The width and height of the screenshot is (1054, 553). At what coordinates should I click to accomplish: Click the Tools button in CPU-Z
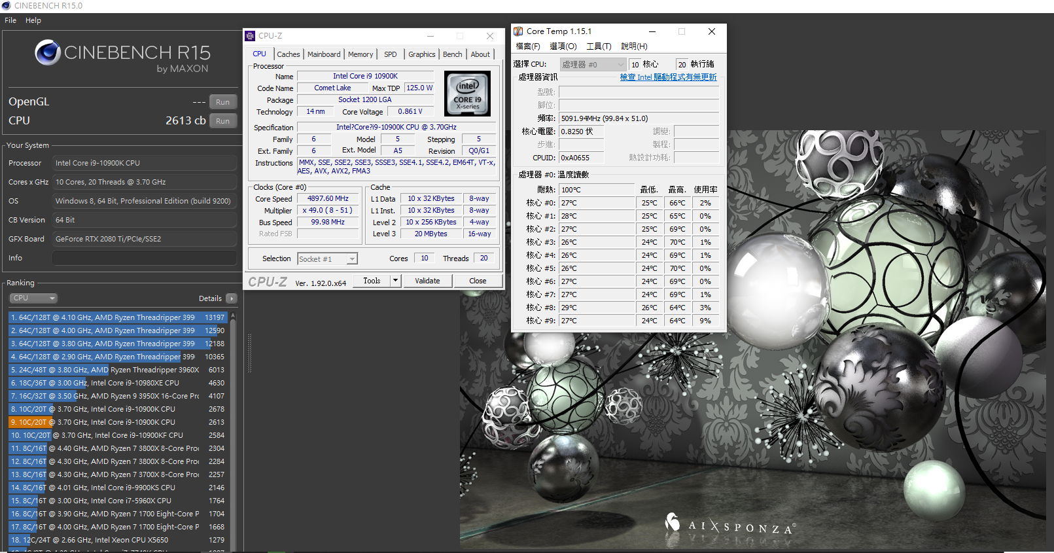(x=372, y=281)
